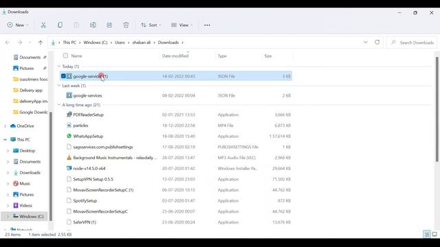Click the particles MP4 file icon
Viewport: 440px width, 247px height.
coord(69,126)
